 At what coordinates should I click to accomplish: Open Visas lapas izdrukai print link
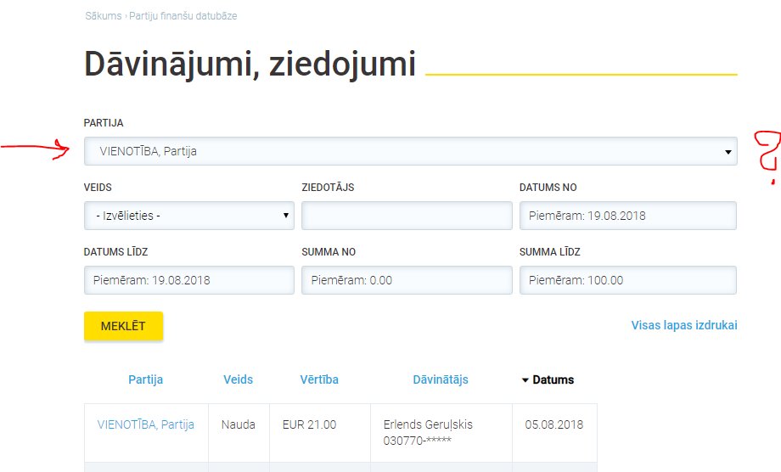684,325
